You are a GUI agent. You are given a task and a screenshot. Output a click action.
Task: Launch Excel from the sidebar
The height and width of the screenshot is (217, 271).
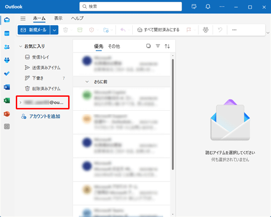pos(7,100)
